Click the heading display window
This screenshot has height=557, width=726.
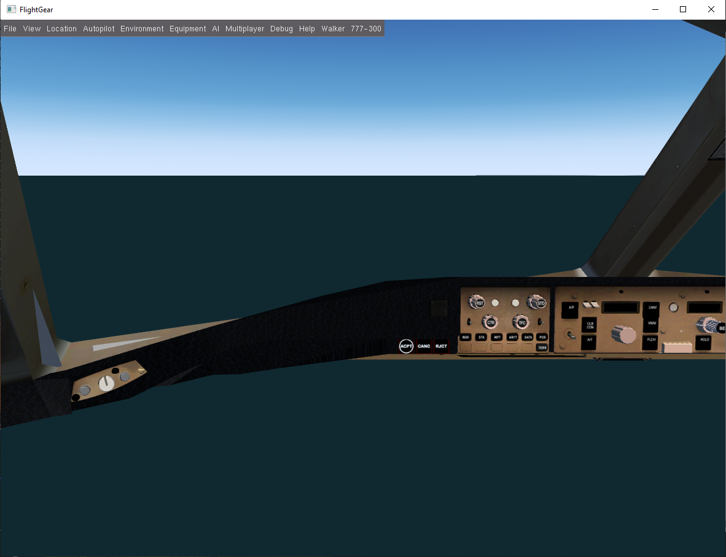(x=705, y=308)
